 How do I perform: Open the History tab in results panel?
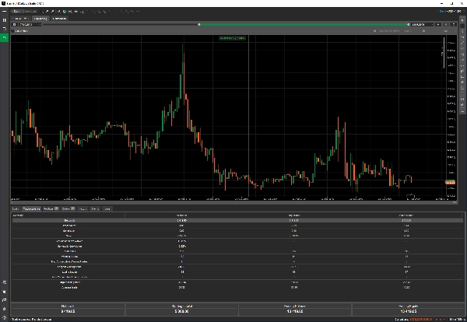tap(83, 209)
